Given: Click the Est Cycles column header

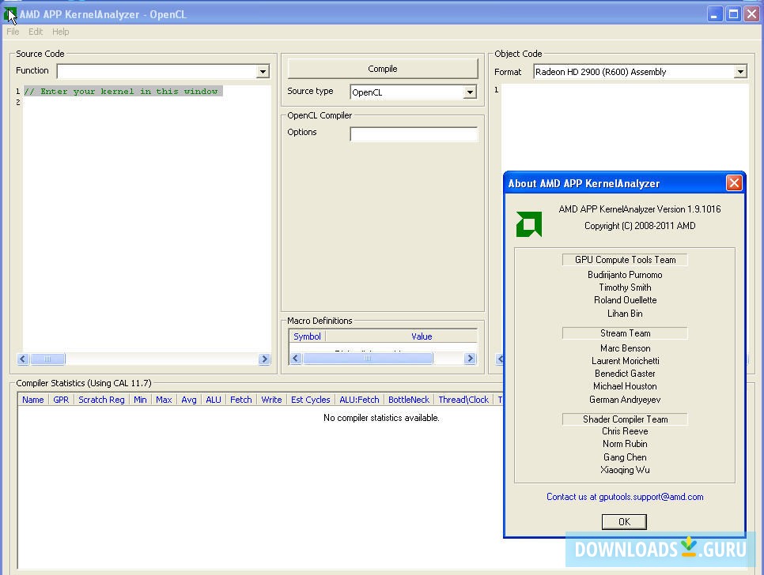Looking at the screenshot, I should pyautogui.click(x=310, y=400).
